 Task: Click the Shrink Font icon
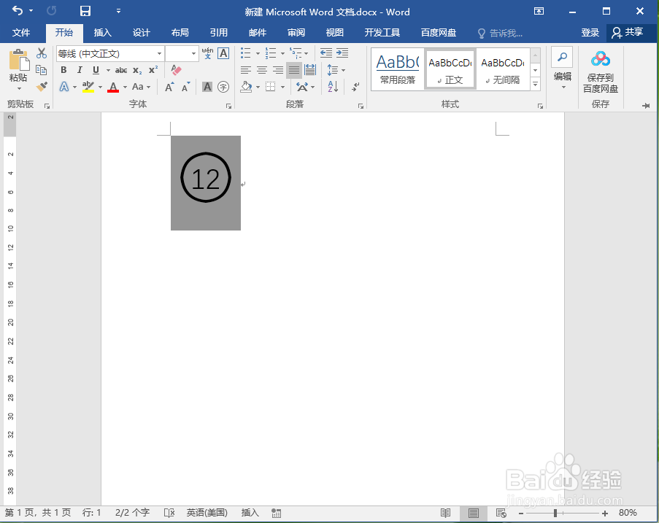pyautogui.click(x=186, y=87)
